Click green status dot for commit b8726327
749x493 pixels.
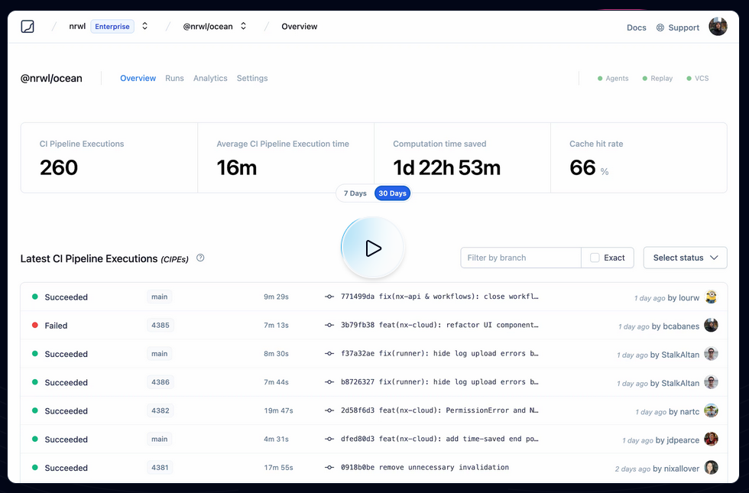point(35,382)
